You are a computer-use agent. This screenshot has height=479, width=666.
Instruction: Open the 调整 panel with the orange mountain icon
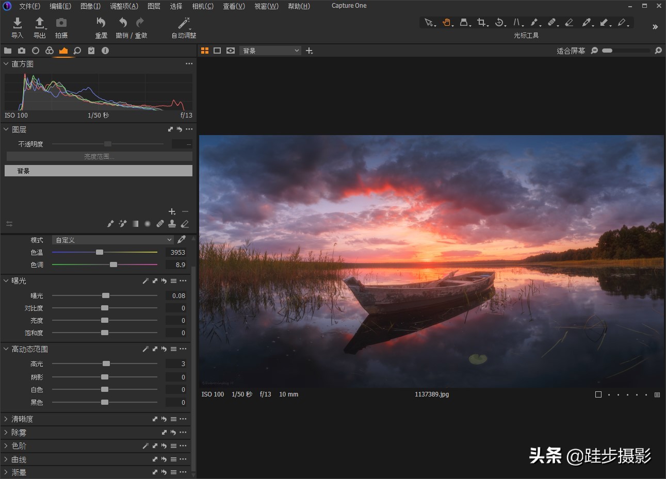63,50
